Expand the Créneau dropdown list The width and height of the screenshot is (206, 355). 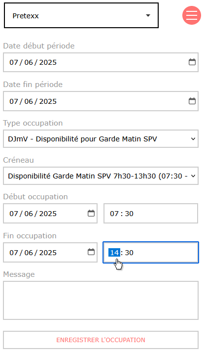pos(101,176)
